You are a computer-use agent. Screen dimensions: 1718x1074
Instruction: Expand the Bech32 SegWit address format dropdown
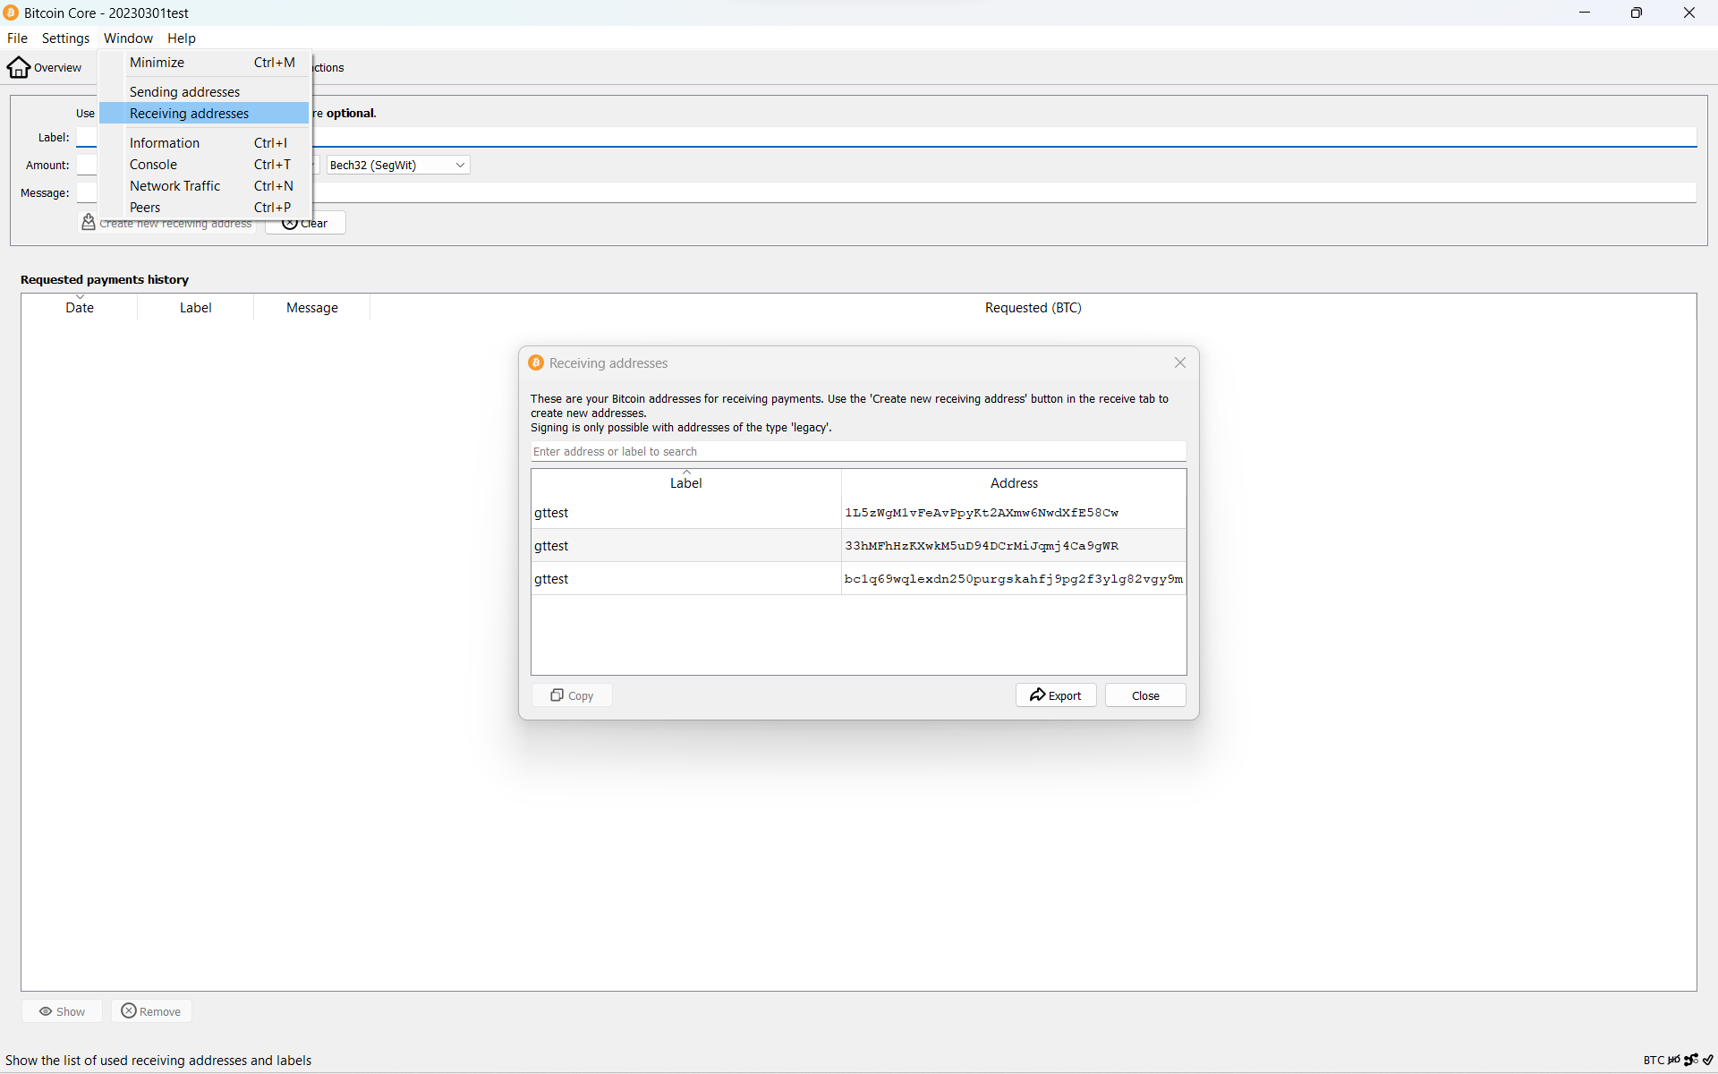(x=457, y=165)
